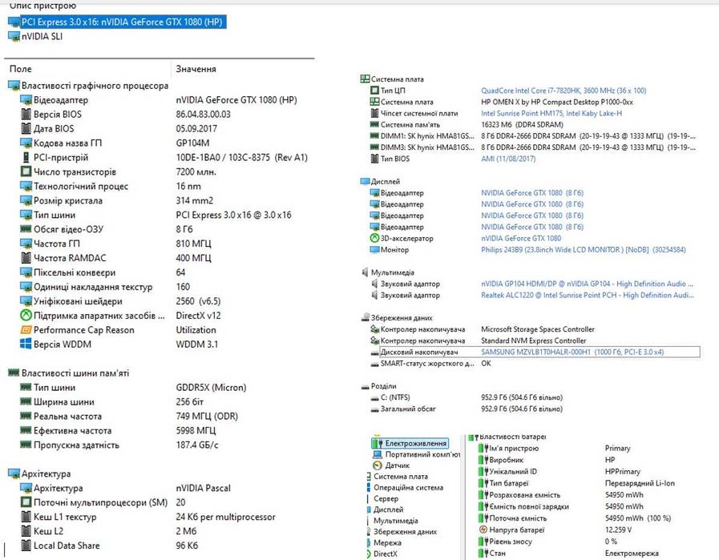This screenshot has height=560, width=719.
Task: Select Мережа in the category tree
Action: (x=387, y=542)
